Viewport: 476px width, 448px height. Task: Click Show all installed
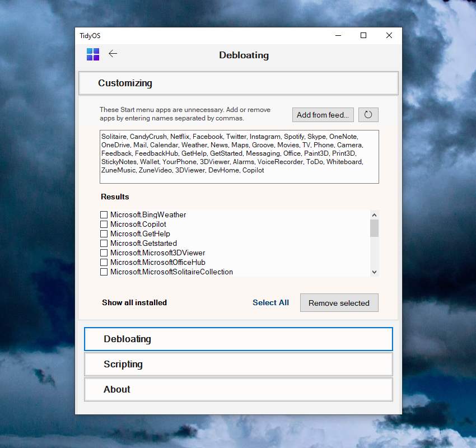click(134, 302)
